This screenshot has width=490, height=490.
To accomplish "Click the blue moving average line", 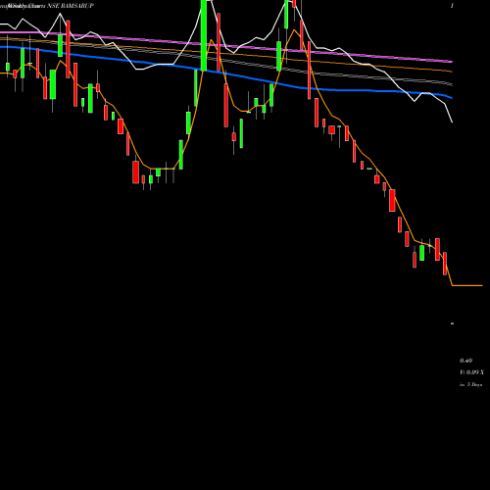I will pos(226,73).
